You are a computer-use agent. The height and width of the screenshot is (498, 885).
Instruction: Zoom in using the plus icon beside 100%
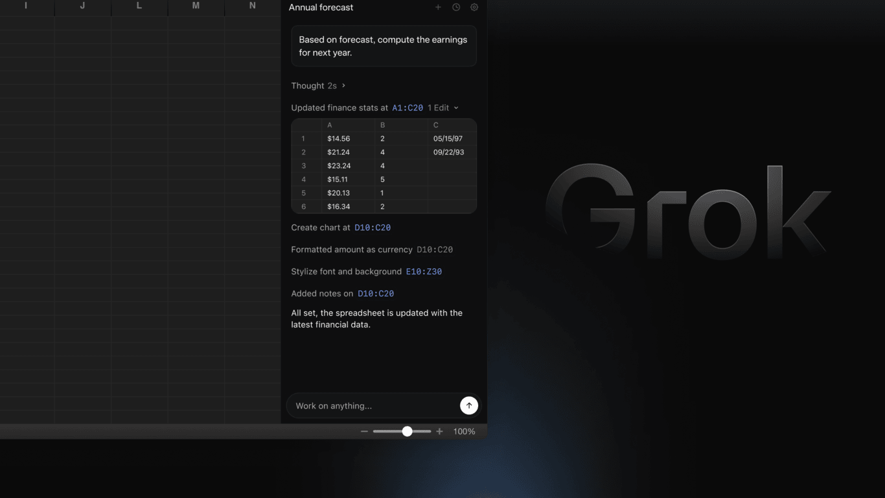tap(439, 431)
